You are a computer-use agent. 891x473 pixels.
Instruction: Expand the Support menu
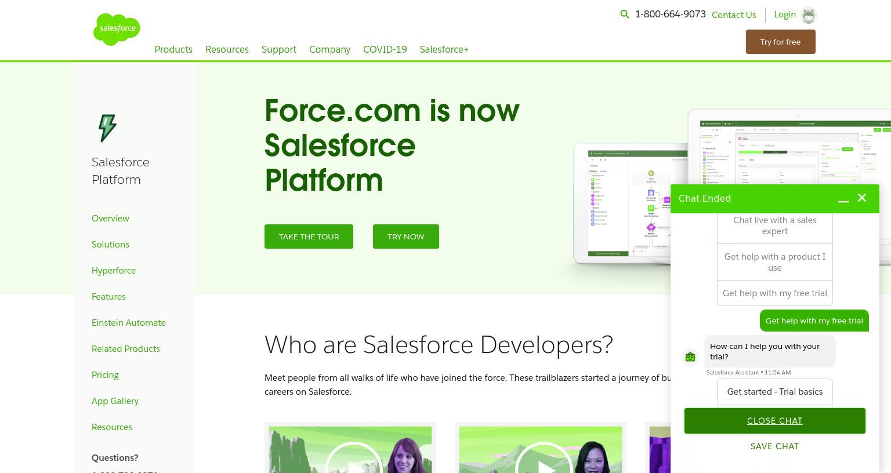279,50
